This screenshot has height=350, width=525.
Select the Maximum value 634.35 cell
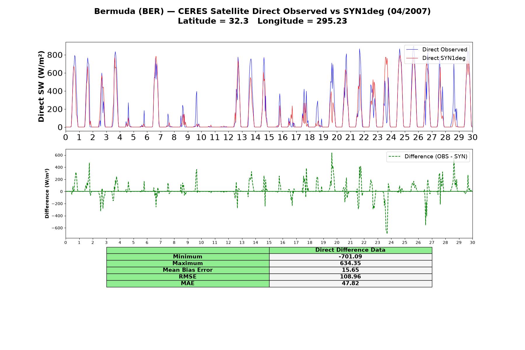tap(351, 263)
